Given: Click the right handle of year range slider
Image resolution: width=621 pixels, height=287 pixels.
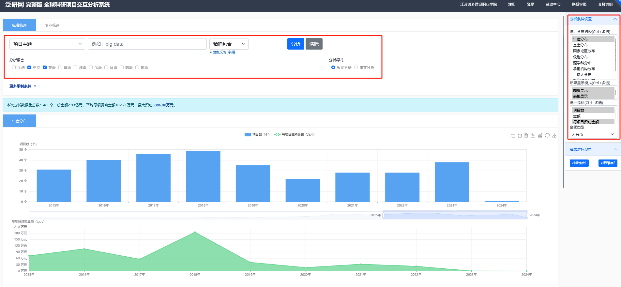Looking at the screenshot, I should [x=527, y=215].
